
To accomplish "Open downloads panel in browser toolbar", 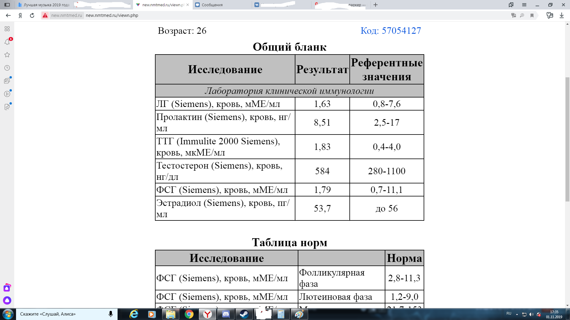I will [x=561, y=15].
